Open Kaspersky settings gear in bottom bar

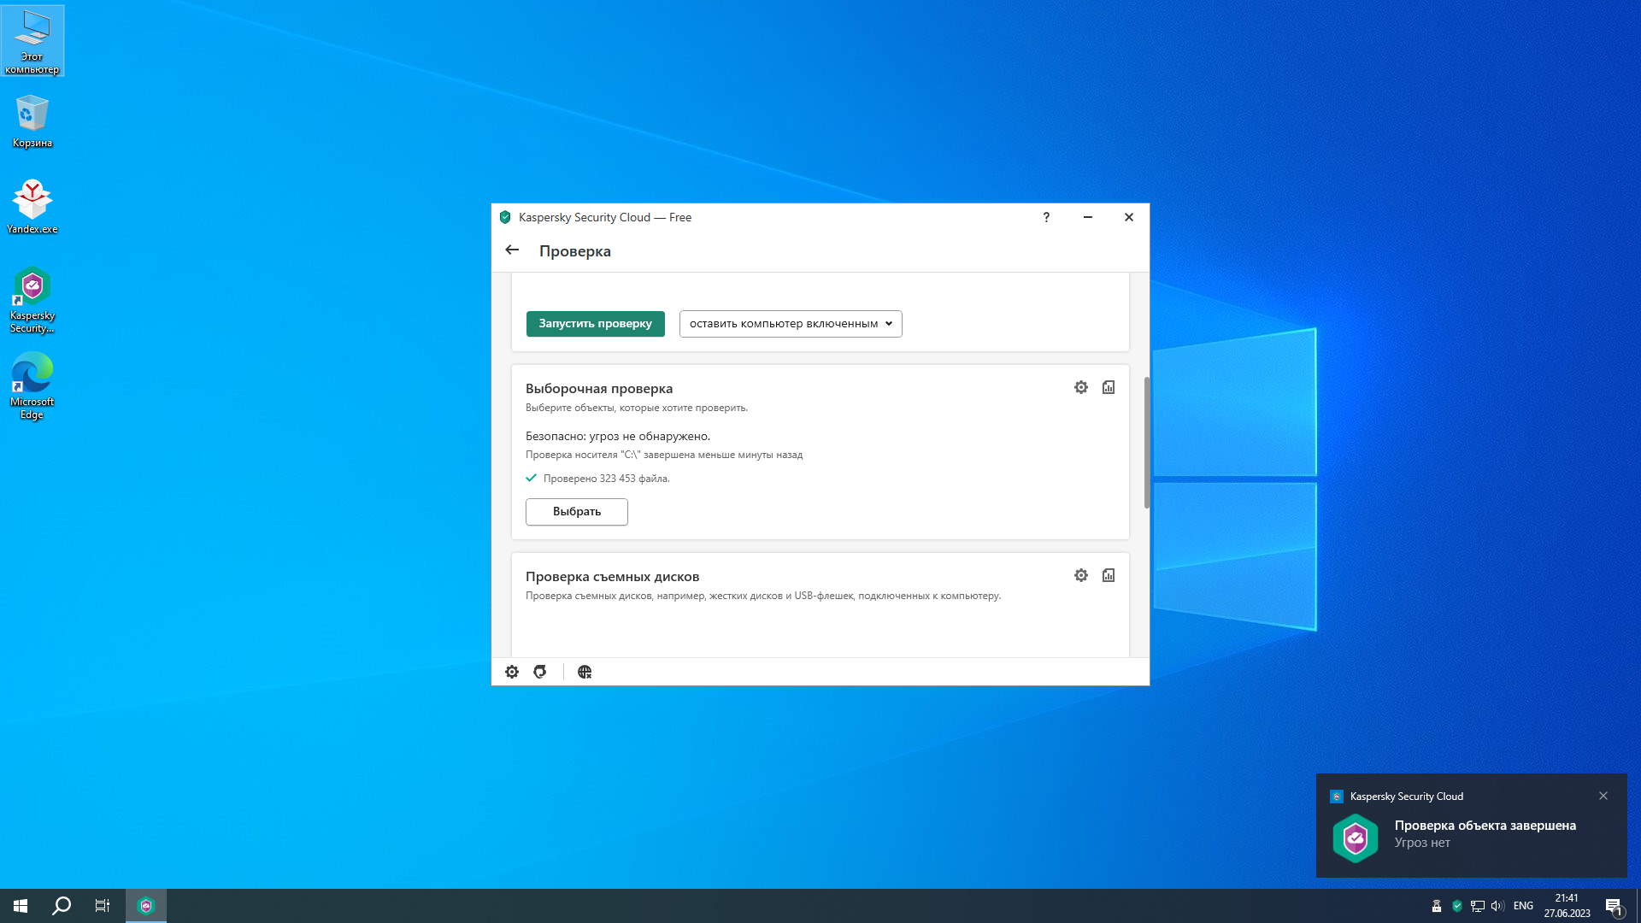511,672
